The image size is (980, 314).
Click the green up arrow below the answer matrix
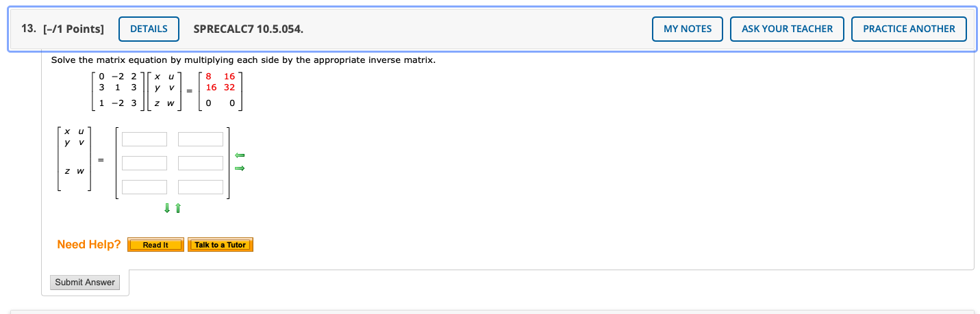178,208
